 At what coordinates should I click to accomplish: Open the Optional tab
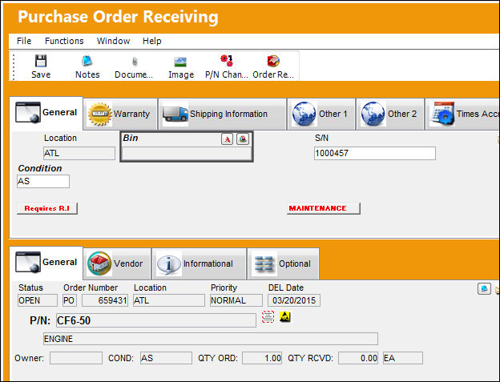[283, 263]
